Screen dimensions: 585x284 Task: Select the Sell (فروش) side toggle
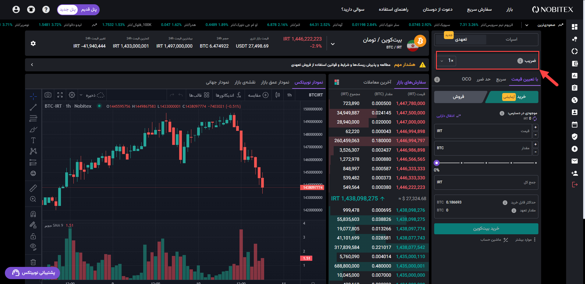point(459,97)
